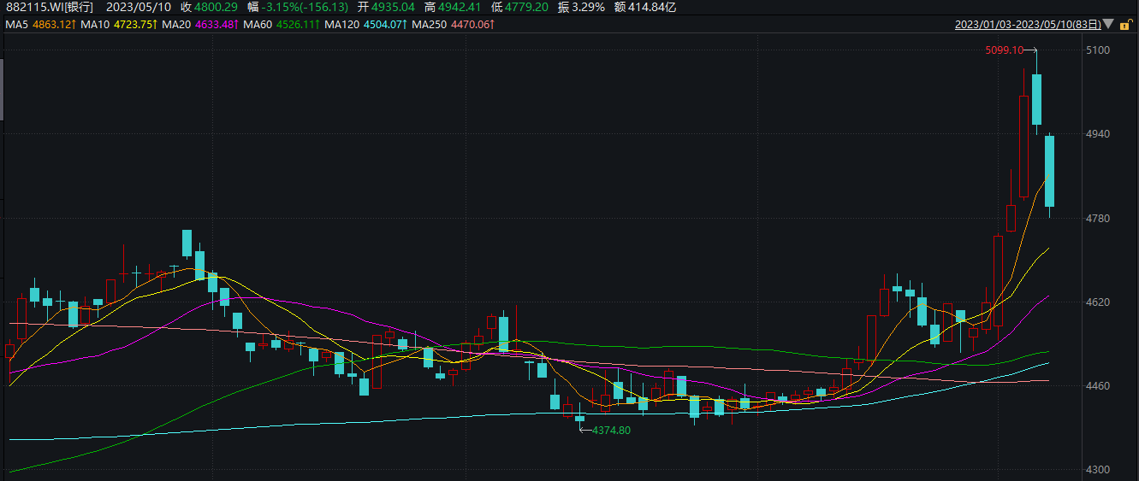Select the MA250 4470.06 indicator label

coord(453,25)
